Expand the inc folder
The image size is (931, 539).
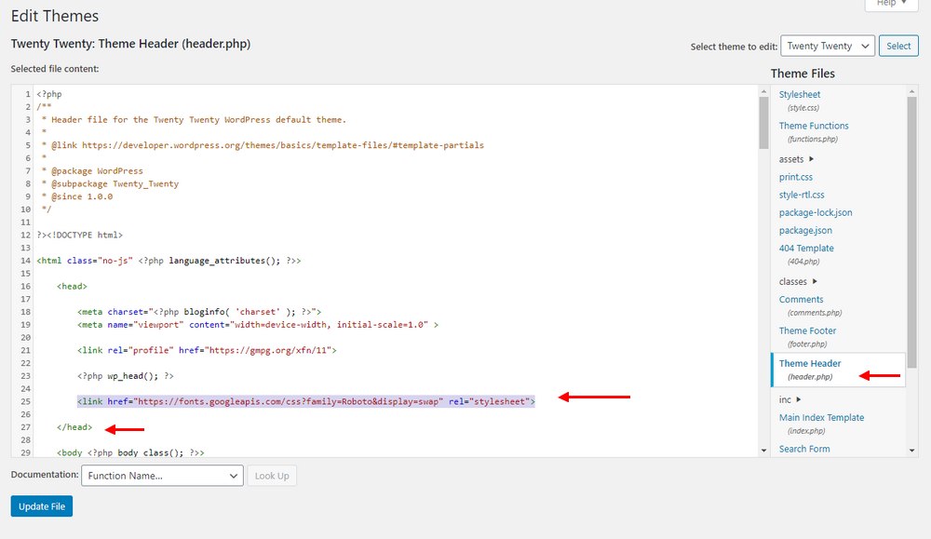[789, 399]
